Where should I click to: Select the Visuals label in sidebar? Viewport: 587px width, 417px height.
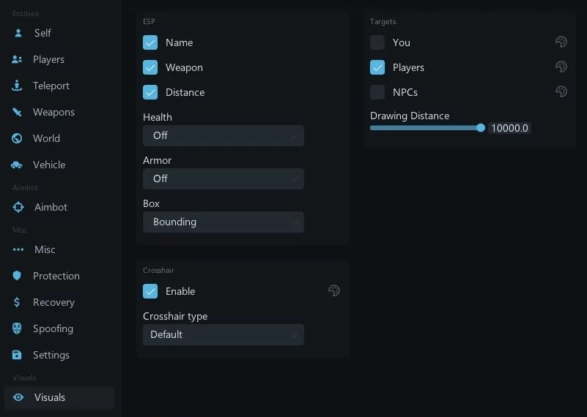tap(50, 397)
